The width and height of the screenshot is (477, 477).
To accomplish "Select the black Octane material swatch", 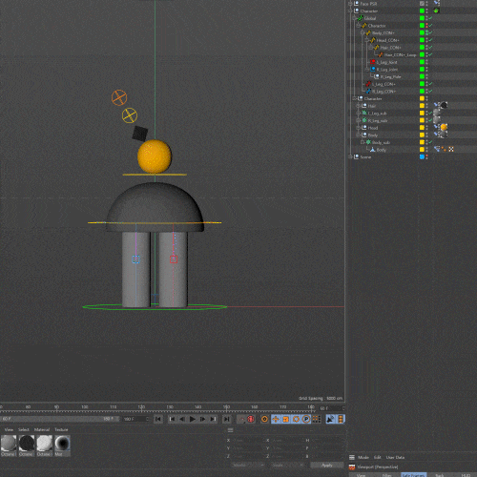I will (x=27, y=443).
